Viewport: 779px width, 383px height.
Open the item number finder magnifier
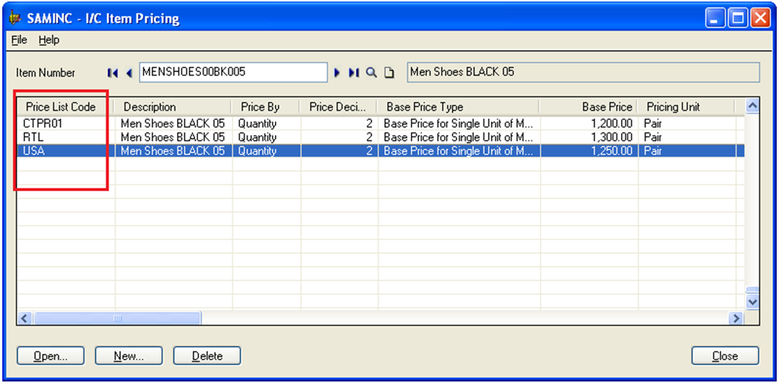coord(371,73)
